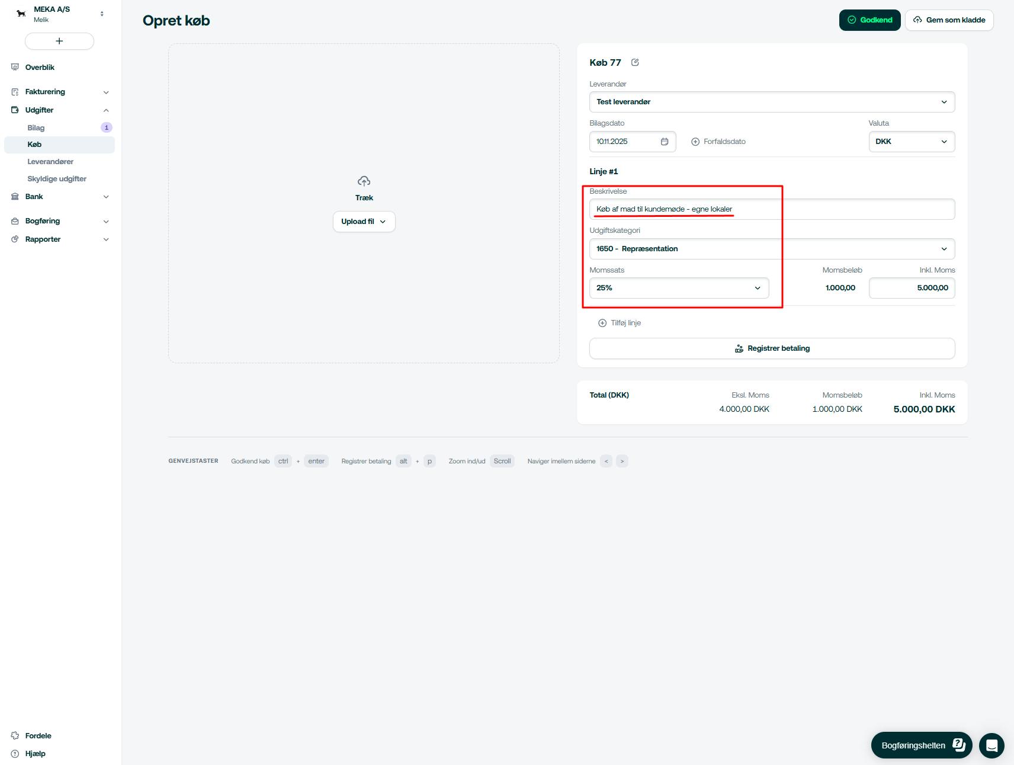The image size is (1014, 765).
Task: Click Gem som kladde button
Action: [x=949, y=20]
